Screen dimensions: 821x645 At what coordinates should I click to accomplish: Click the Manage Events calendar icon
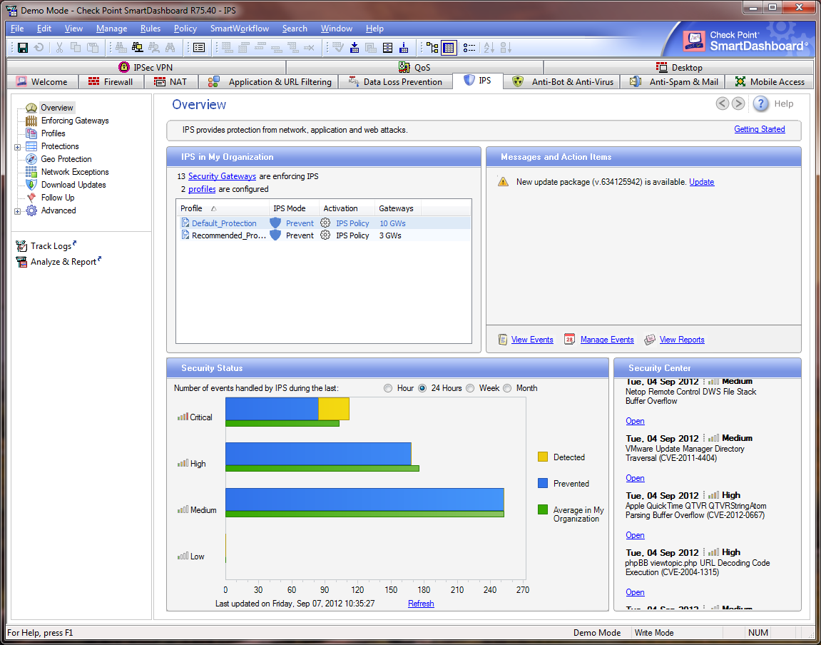click(570, 339)
